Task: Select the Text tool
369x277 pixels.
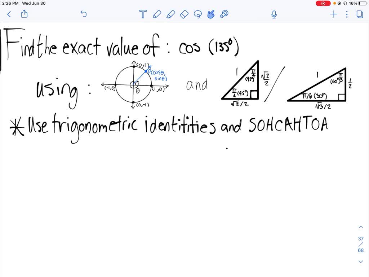Action: (x=143, y=14)
